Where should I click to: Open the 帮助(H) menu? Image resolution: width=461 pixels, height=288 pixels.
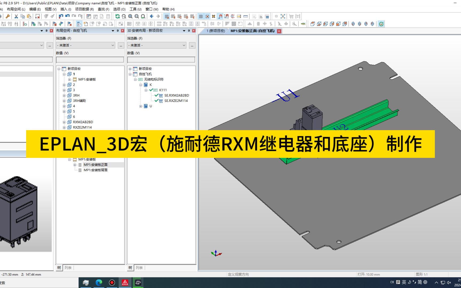pos(168,9)
